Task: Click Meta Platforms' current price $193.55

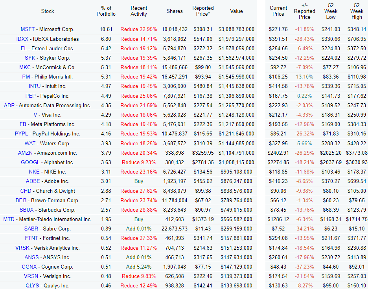Action: pyautogui.click(x=278, y=124)
